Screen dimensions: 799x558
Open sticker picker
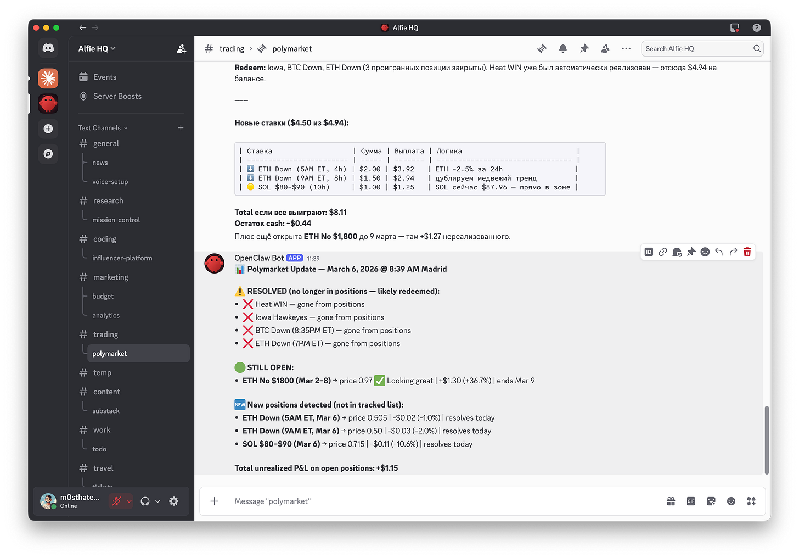[x=711, y=501]
